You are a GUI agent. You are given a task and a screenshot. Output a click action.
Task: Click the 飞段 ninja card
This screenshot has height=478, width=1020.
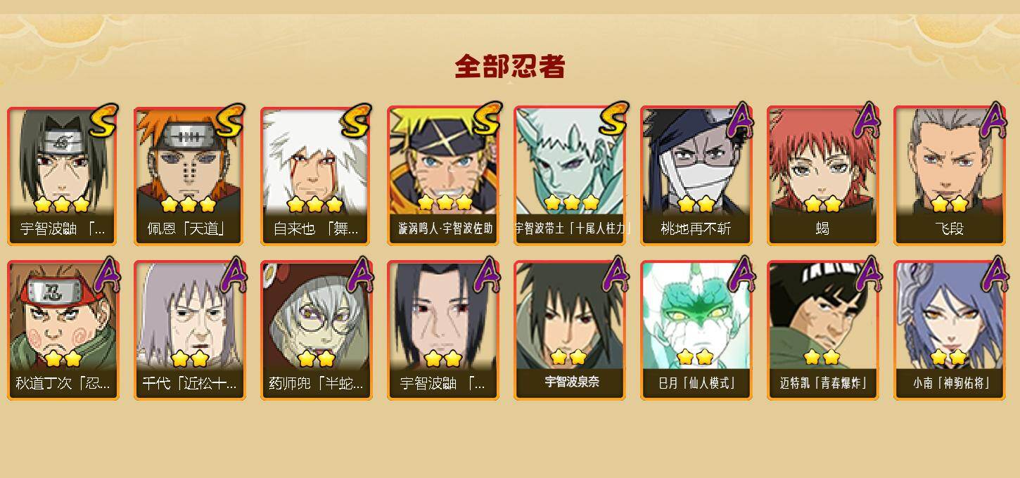pyautogui.click(x=949, y=176)
